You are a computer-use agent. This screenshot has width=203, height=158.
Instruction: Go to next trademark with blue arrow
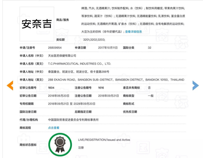coord(195,85)
